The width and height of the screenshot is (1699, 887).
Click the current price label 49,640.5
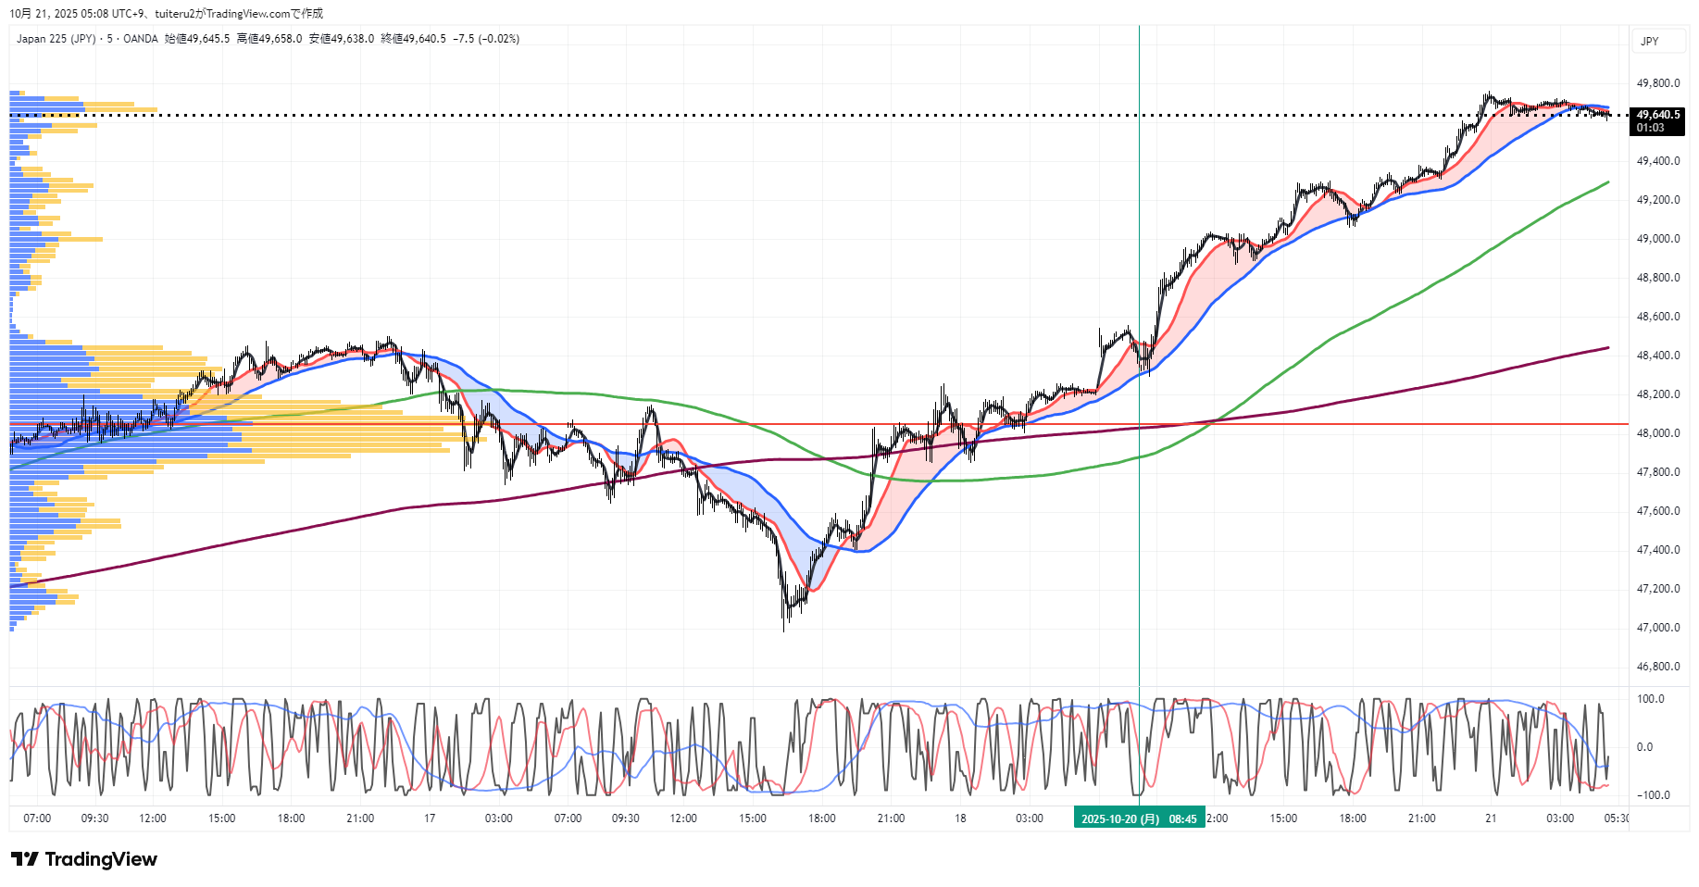pyautogui.click(x=1657, y=115)
